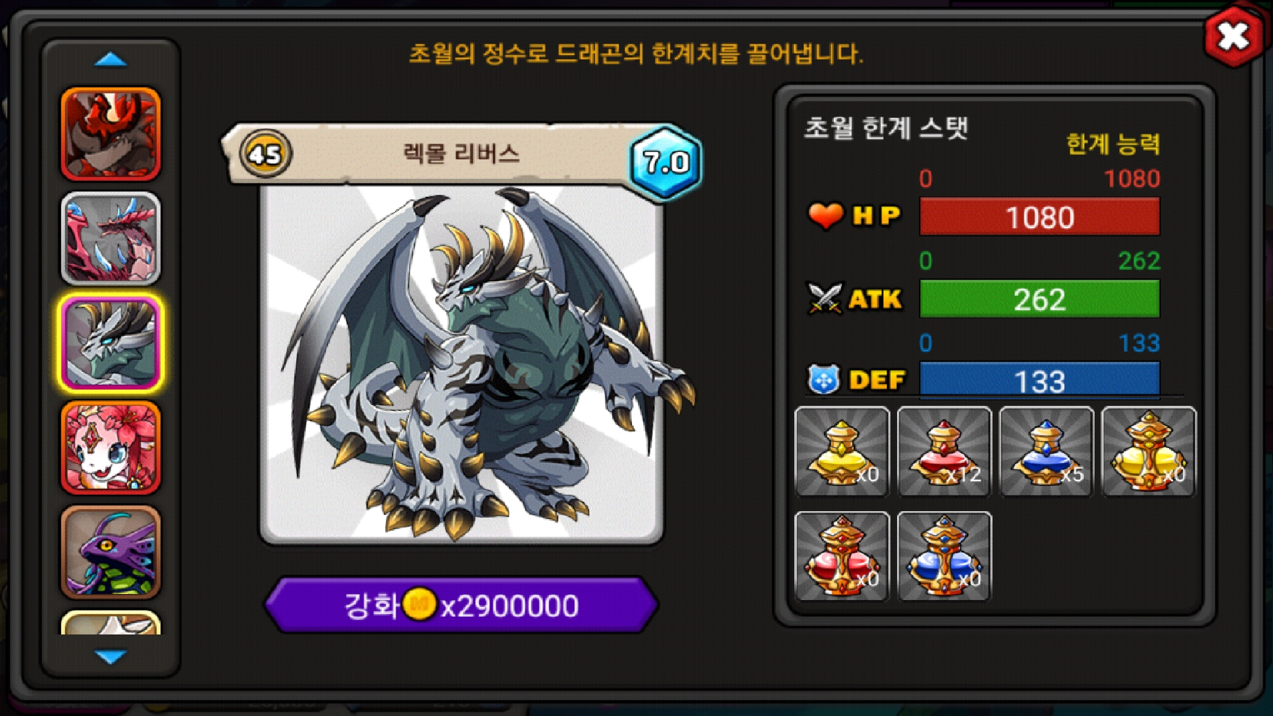Close the transcendence popup
This screenshot has height=716, width=1273.
tap(1233, 36)
